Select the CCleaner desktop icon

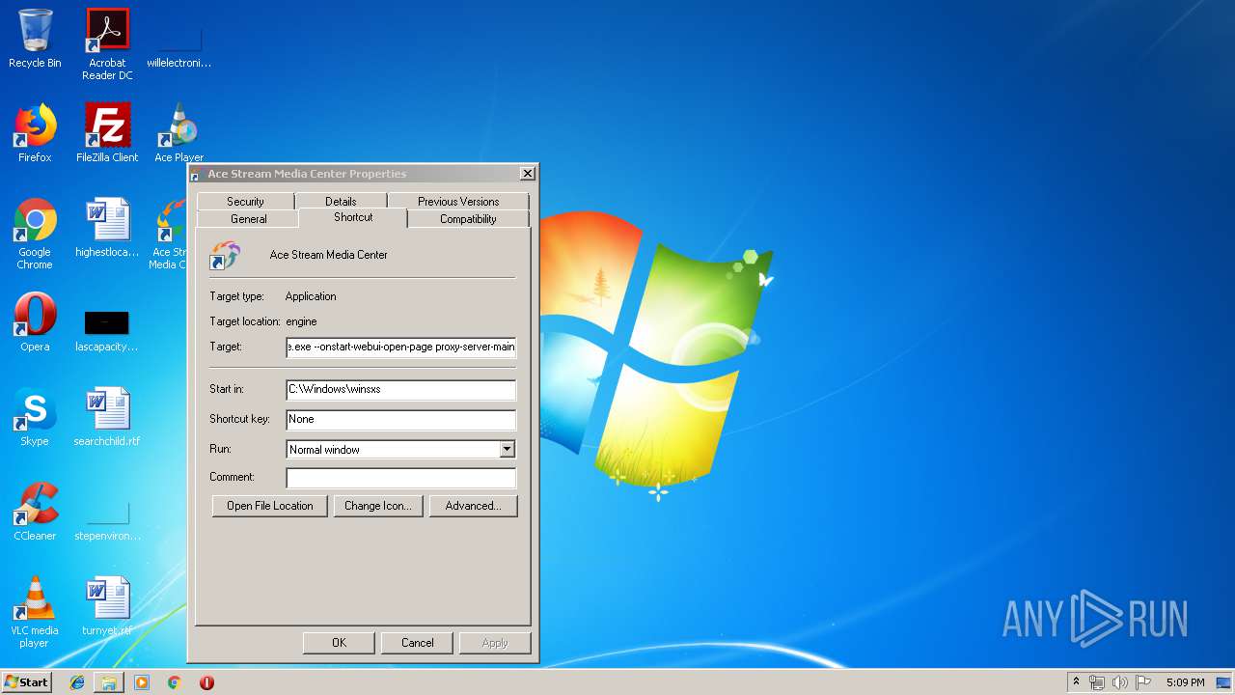pos(35,512)
